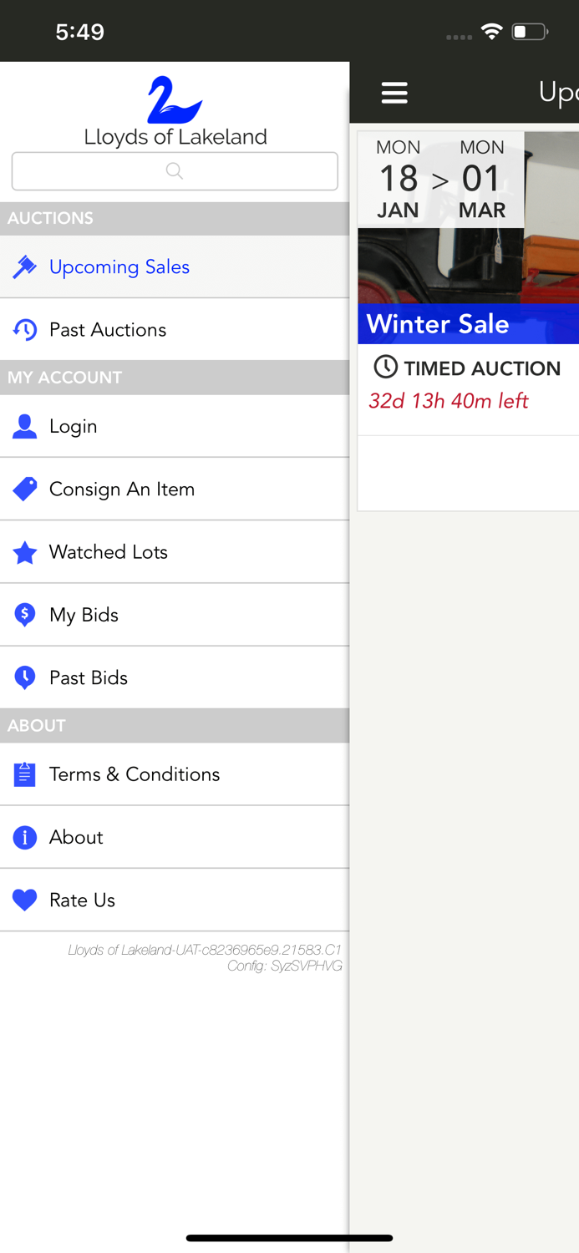Tap the Past Auctions history icon
The image size is (579, 1253).
point(24,329)
